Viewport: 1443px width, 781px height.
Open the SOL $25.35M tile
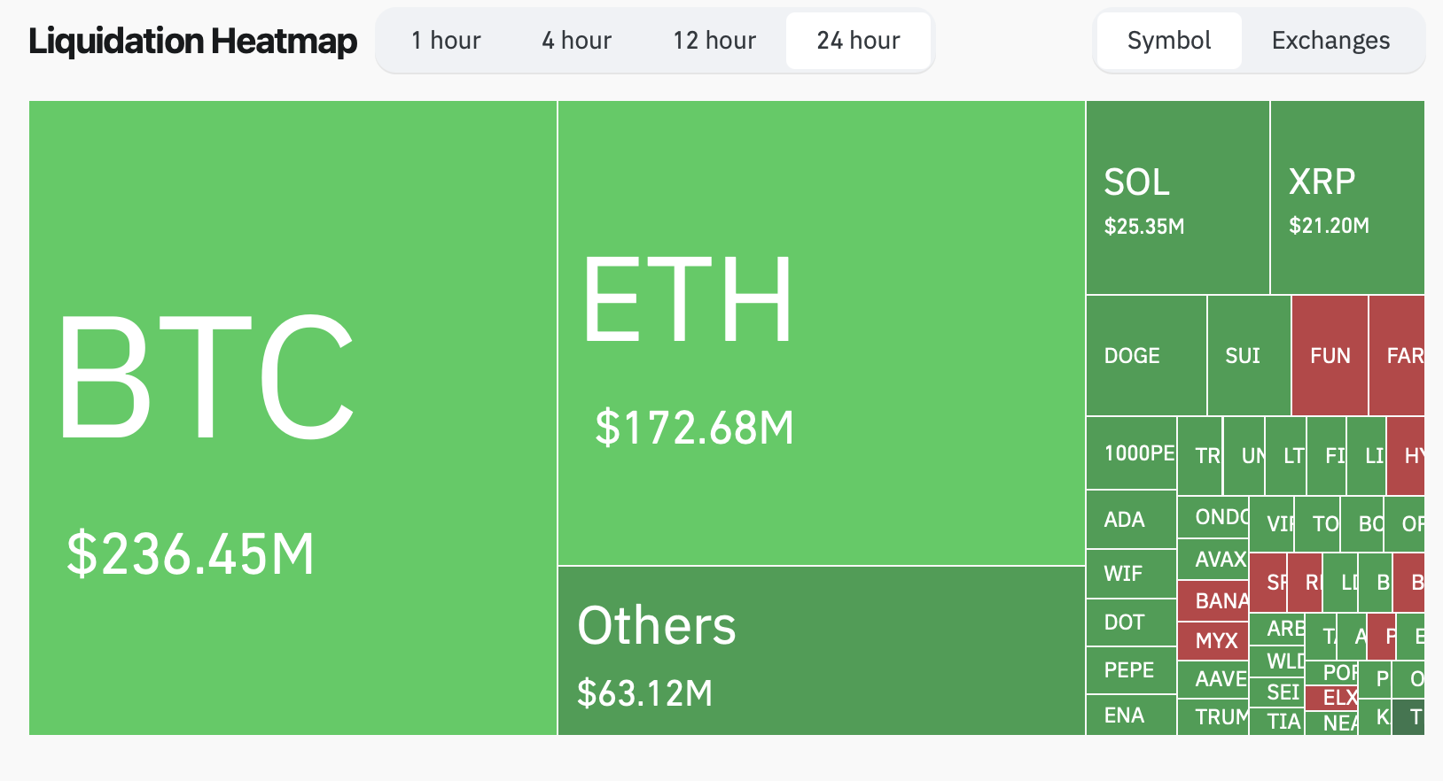pyautogui.click(x=1178, y=197)
